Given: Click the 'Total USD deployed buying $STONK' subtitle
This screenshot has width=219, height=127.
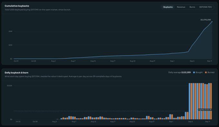Looking at the screenshot, I should click(38, 10).
